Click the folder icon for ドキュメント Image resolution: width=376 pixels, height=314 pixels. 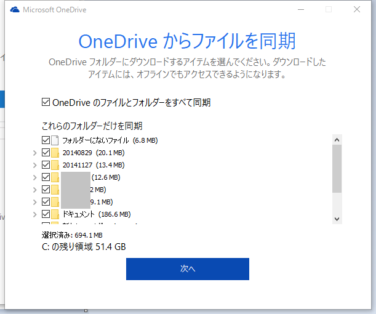pos(55,214)
